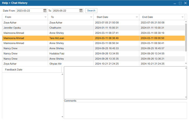Minimize the Chat History window

click(175, 3)
